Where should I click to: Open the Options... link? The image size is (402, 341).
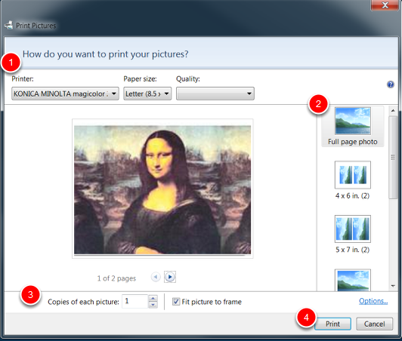click(x=373, y=301)
